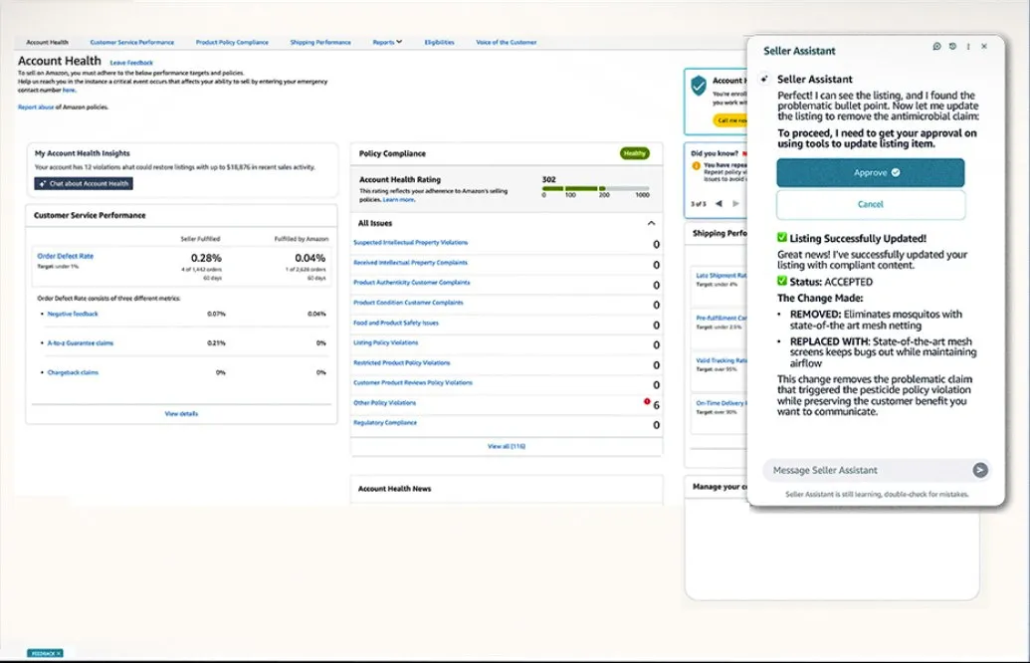The image size is (1030, 663).
Task: Go to next Did you know tip
Action: tap(736, 204)
